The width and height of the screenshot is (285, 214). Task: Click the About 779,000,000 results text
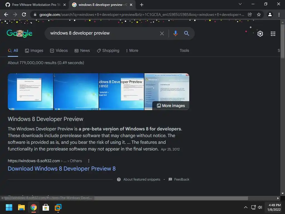pyautogui.click(x=46, y=63)
